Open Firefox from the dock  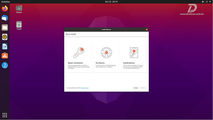5,8
